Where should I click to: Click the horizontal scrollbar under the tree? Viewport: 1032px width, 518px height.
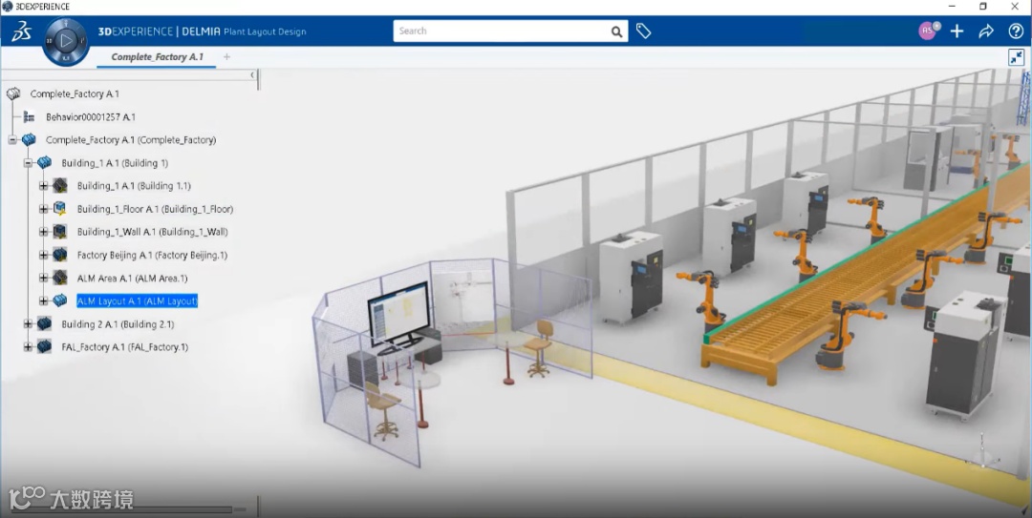121,508
